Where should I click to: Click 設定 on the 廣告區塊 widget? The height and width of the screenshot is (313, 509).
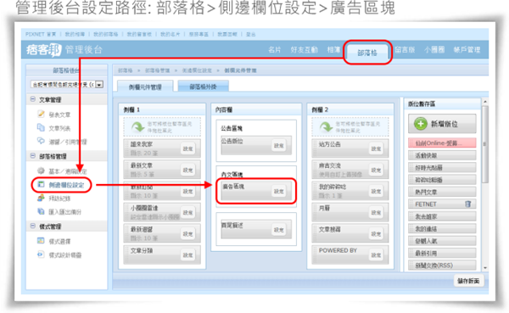pos(278,191)
